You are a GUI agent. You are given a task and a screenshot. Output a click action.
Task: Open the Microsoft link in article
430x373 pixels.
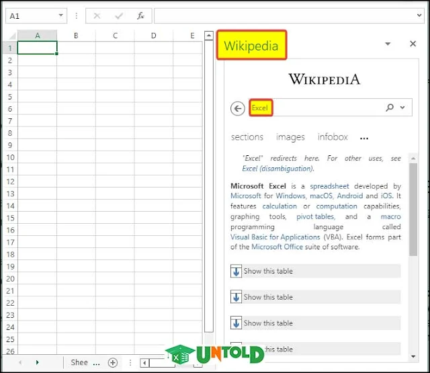click(246, 196)
